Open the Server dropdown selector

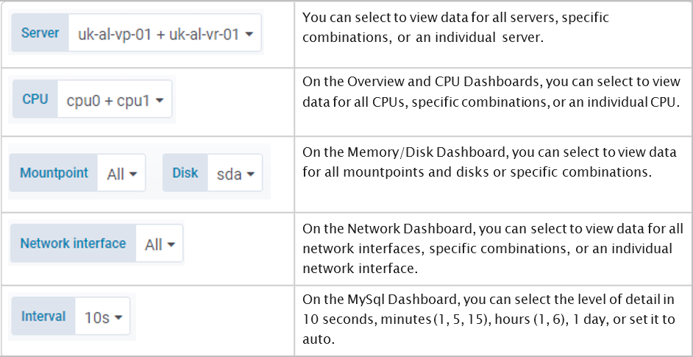[165, 33]
